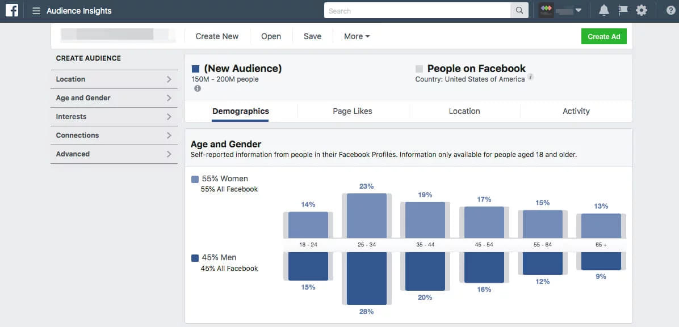Expand the Age and Gender section
The height and width of the screenshot is (327, 679).
click(x=114, y=97)
